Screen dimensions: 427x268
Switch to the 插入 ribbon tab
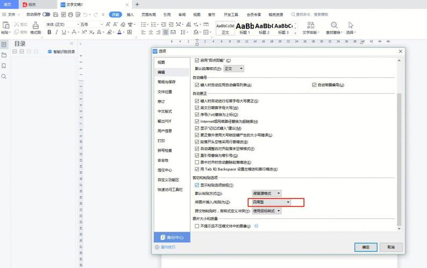[x=130, y=14]
